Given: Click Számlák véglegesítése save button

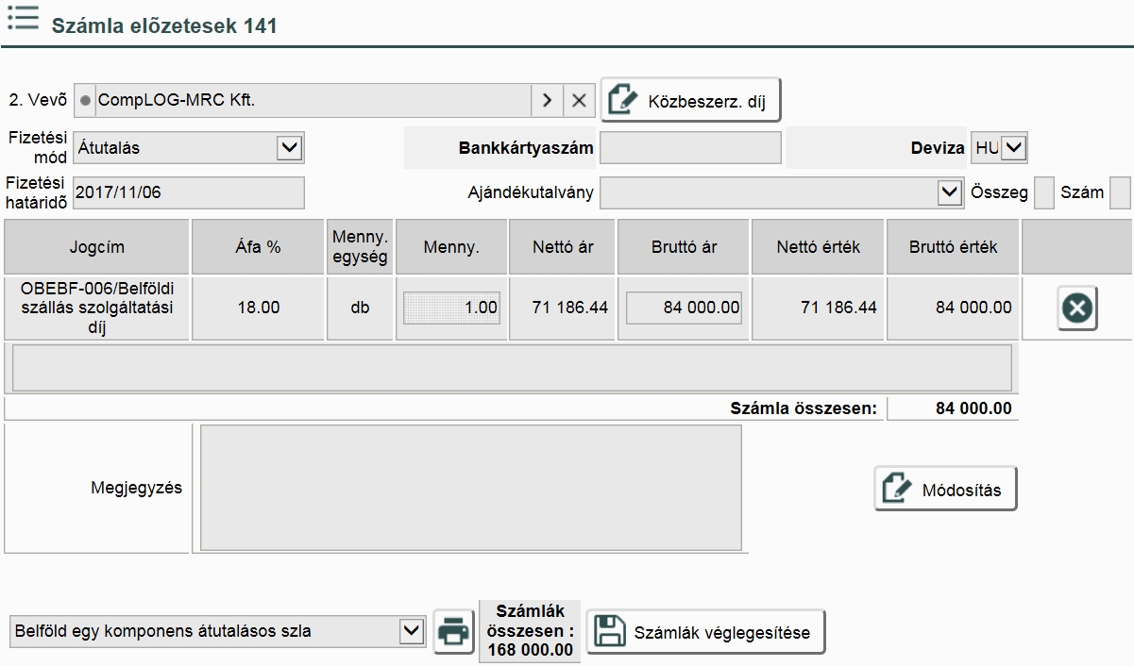Looking at the screenshot, I should pos(705,632).
